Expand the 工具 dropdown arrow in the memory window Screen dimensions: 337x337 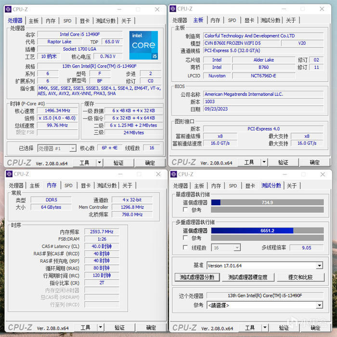[x=100, y=327]
